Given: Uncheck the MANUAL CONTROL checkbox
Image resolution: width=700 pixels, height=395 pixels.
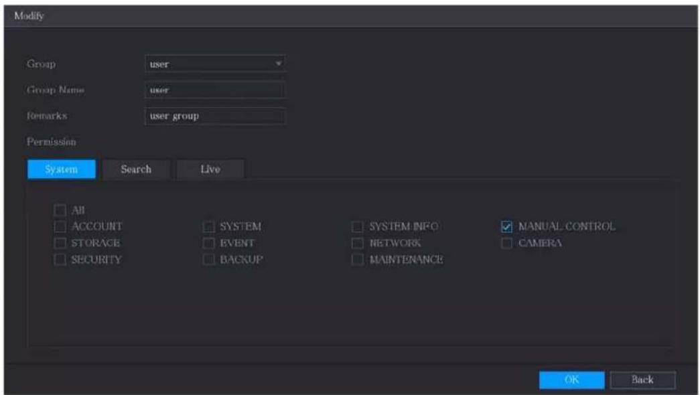Looking at the screenshot, I should pos(506,226).
